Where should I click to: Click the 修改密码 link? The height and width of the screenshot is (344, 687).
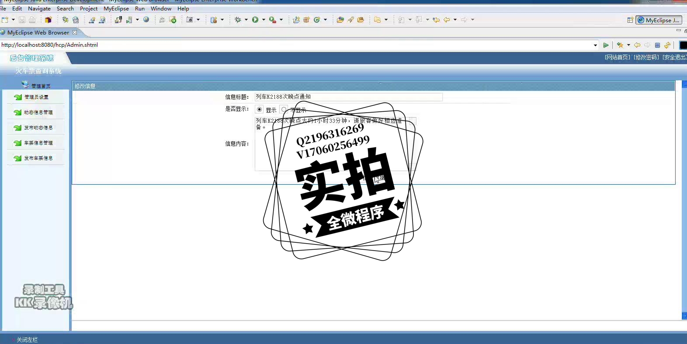(x=646, y=57)
